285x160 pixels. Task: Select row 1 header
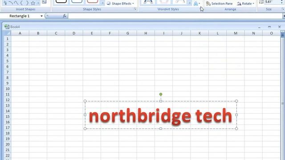(7, 39)
